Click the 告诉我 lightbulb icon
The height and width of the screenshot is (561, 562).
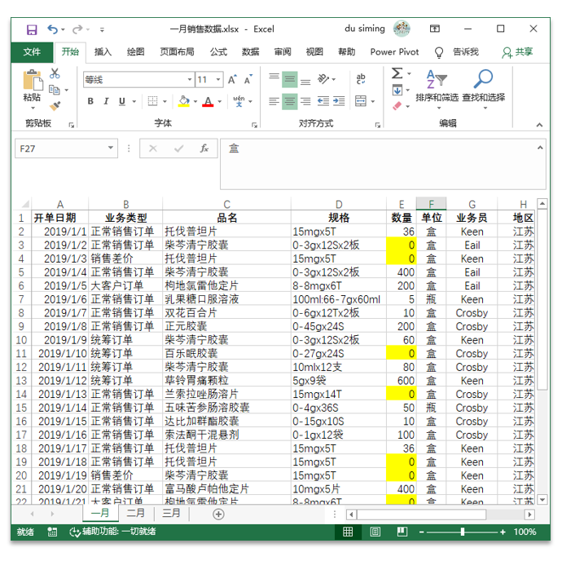point(439,52)
